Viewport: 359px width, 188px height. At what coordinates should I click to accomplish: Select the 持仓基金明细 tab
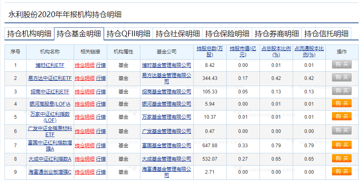coord(79,34)
